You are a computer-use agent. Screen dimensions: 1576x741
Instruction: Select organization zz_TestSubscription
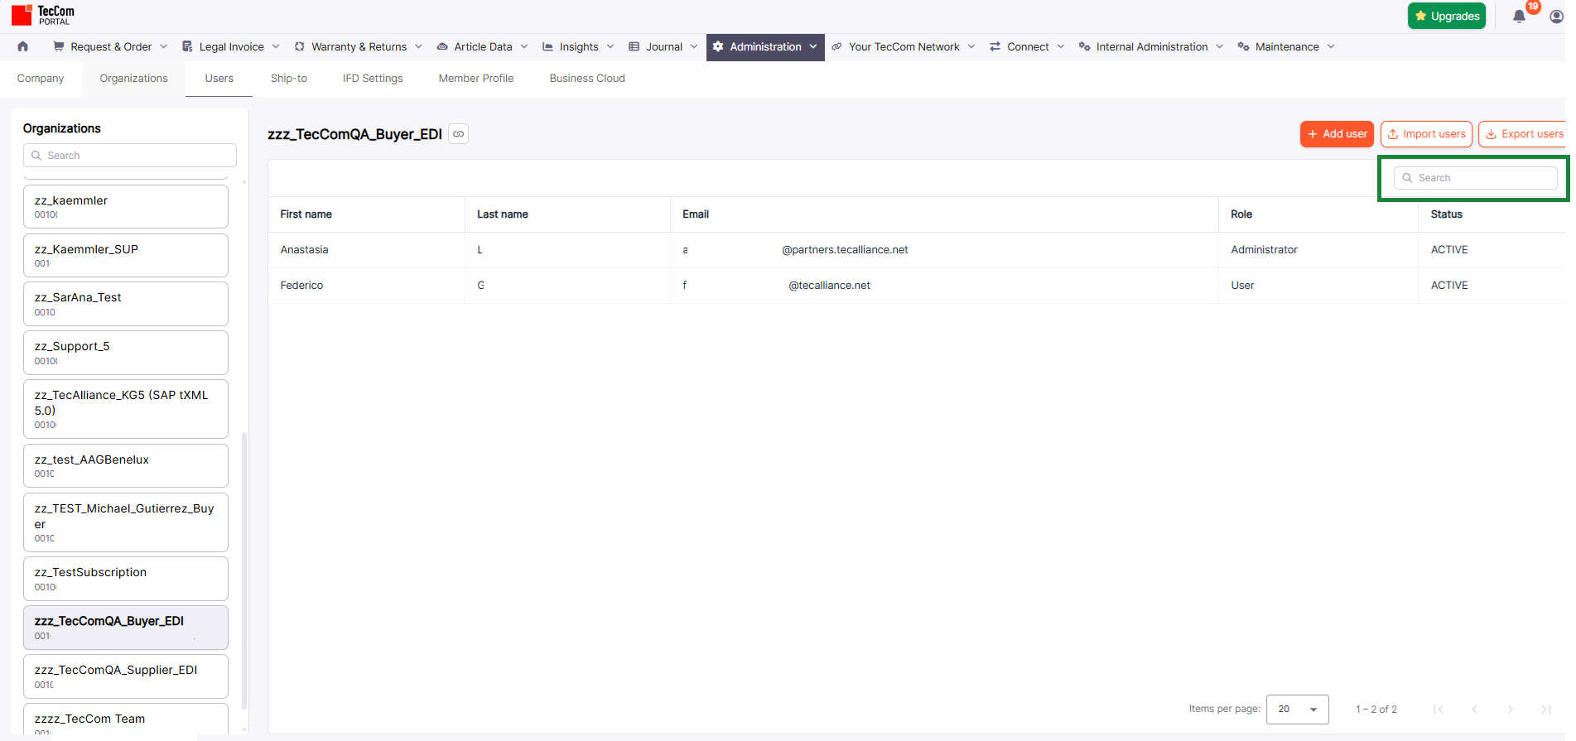point(126,579)
